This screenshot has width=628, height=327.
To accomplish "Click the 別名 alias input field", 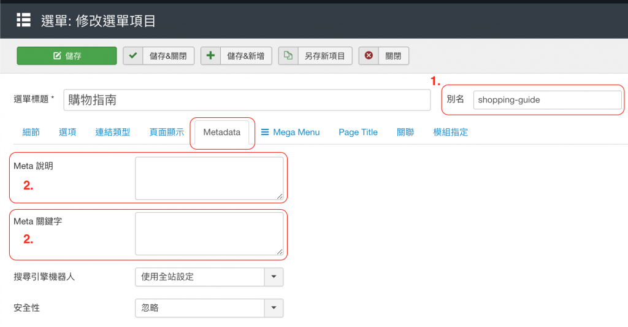I will point(547,100).
